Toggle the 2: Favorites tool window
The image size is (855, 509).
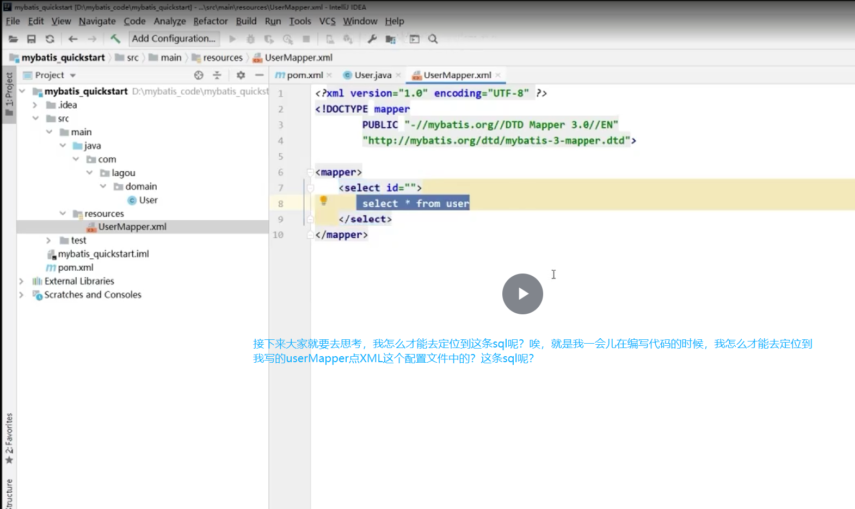(x=9, y=438)
